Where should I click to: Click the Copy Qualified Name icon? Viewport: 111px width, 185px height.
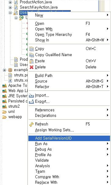coord(31,55)
